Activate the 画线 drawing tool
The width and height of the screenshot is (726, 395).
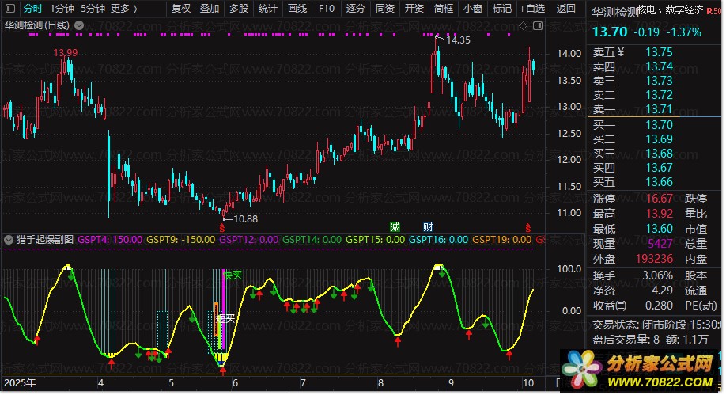coord(297,9)
